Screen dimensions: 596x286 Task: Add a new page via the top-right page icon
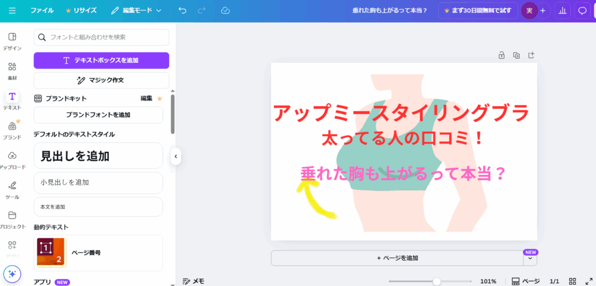tap(531, 55)
